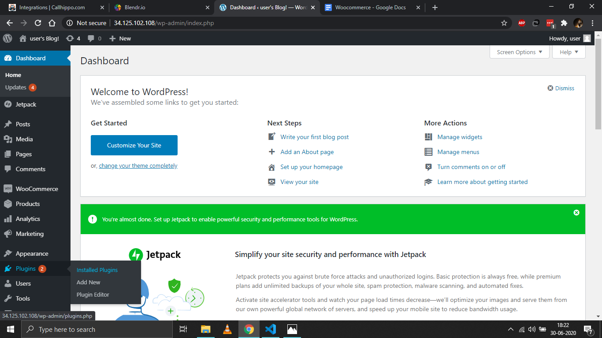Click the browser home icon
602x338 pixels.
(52, 23)
